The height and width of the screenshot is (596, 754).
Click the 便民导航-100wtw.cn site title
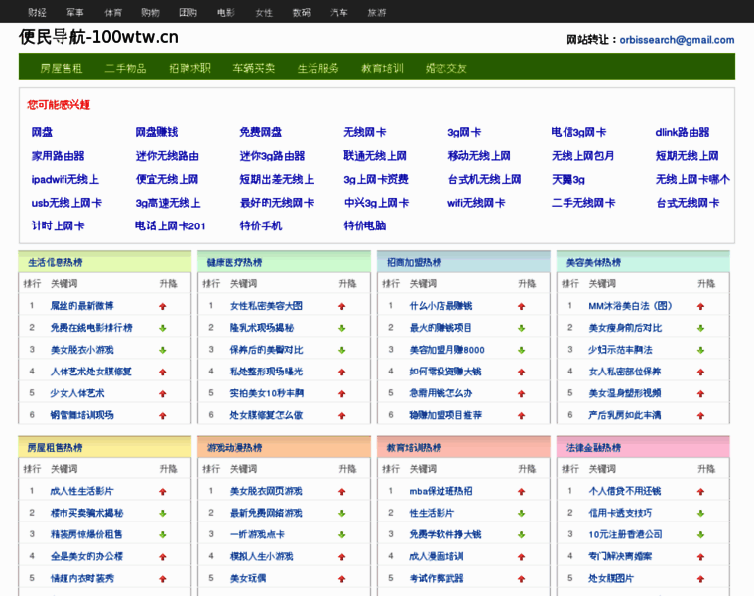[99, 37]
